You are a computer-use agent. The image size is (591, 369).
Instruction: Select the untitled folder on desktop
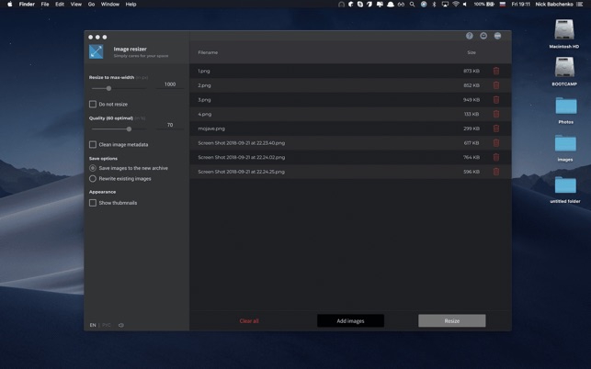point(565,184)
